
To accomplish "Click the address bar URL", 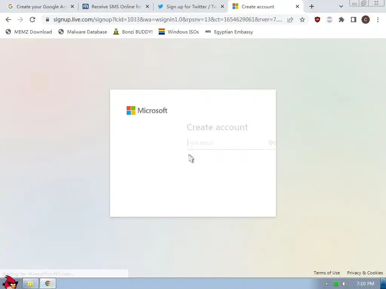I will (x=168, y=20).
